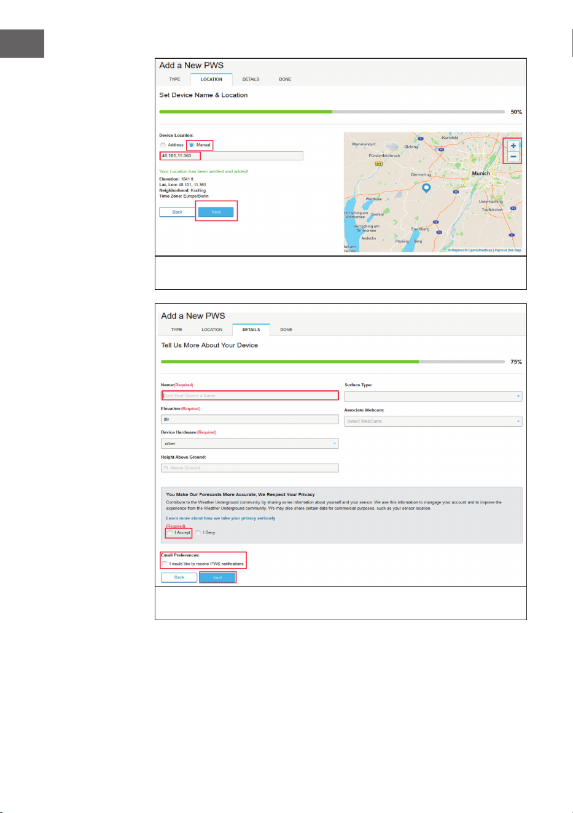Select the Address location radio button
Image resolution: width=573 pixels, height=813 pixels.
(x=163, y=145)
